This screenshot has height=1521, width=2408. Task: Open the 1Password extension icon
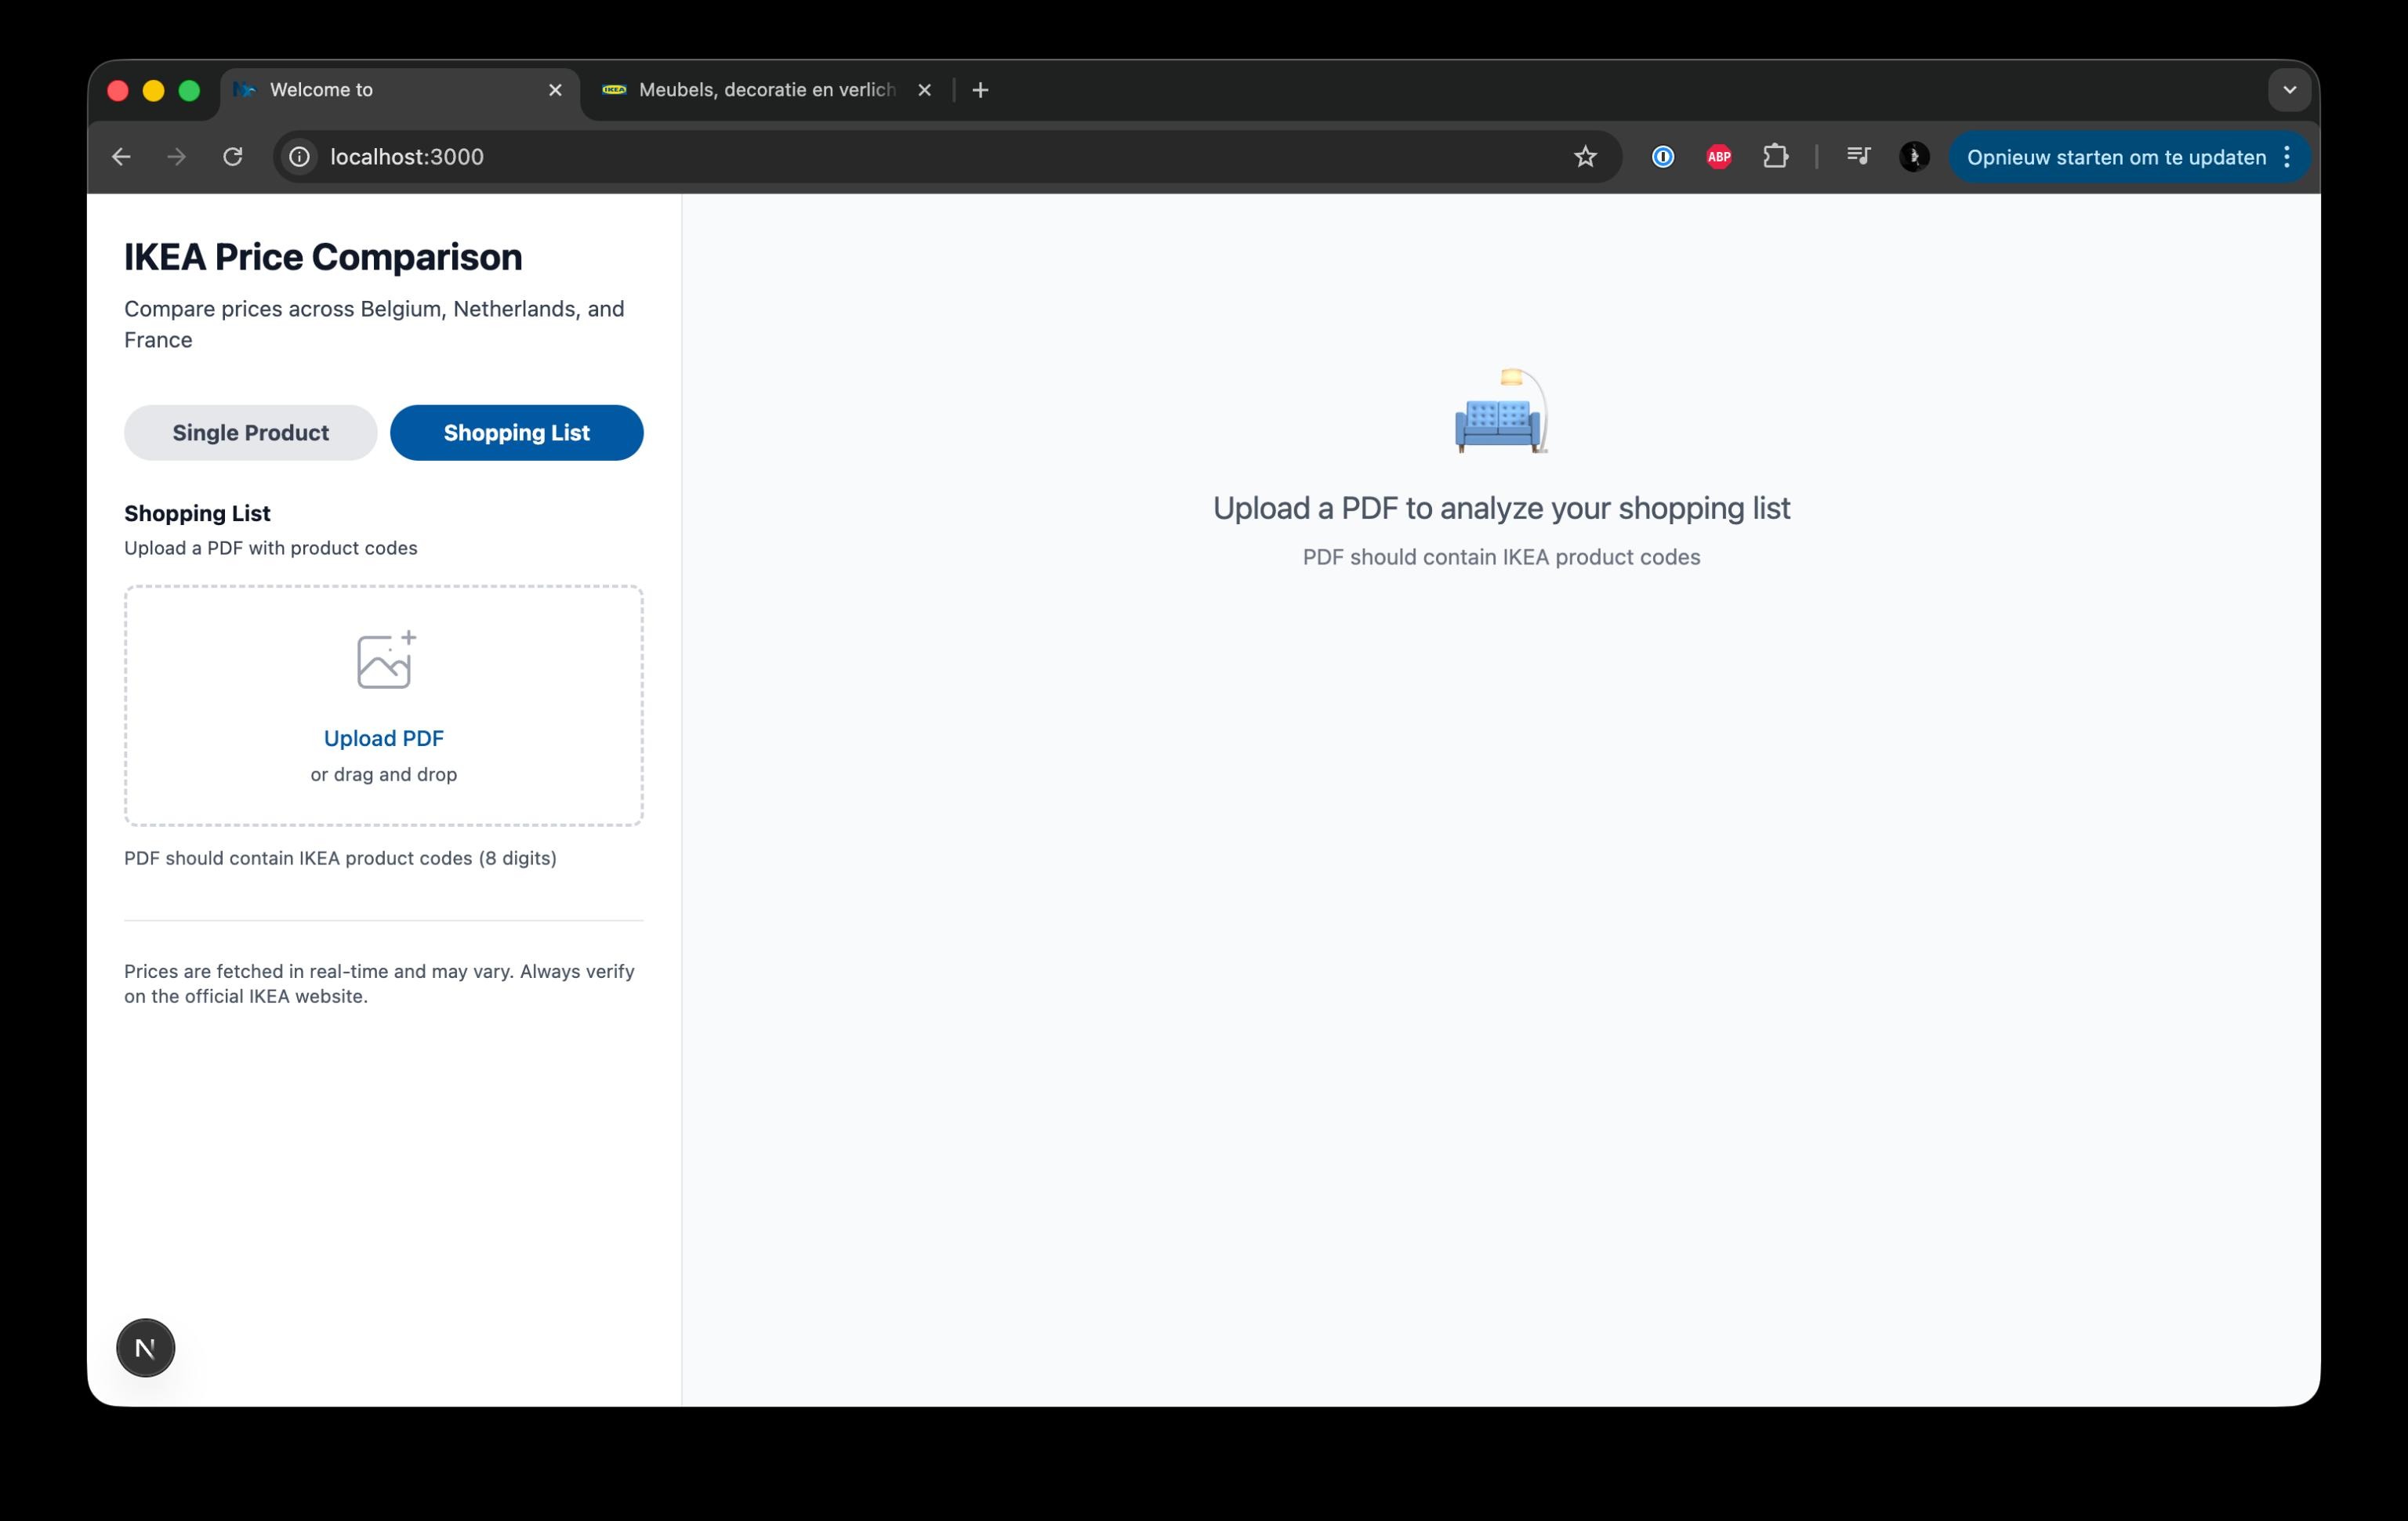(1662, 157)
